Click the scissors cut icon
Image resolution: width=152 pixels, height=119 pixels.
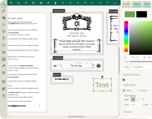click(x=19, y=3)
